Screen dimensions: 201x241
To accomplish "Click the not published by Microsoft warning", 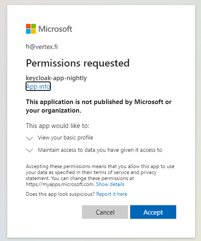I will point(99,106).
